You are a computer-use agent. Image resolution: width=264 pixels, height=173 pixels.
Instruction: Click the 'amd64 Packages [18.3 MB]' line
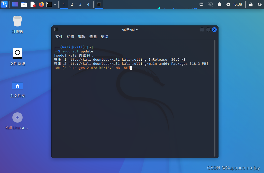tap(131, 63)
